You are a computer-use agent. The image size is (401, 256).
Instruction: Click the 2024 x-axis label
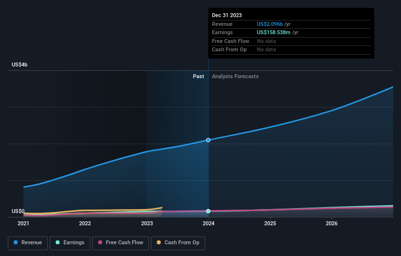(x=209, y=223)
